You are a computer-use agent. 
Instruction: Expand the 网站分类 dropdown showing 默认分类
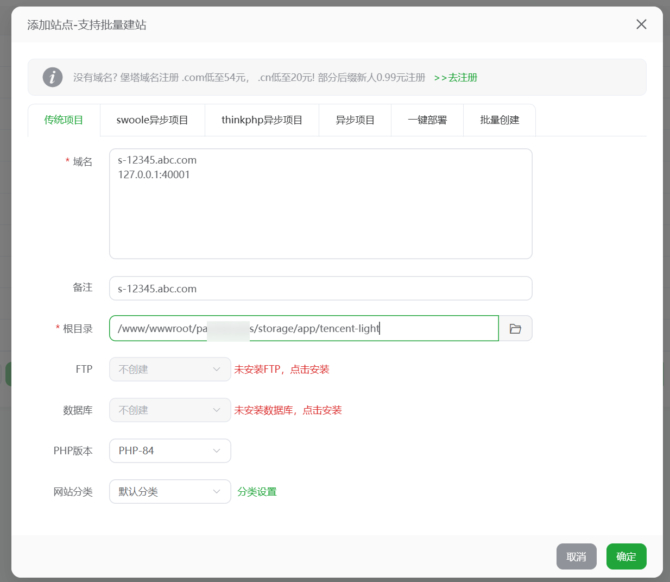(x=170, y=491)
